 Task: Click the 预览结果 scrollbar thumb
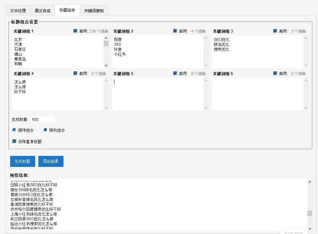pyautogui.click(x=310, y=213)
